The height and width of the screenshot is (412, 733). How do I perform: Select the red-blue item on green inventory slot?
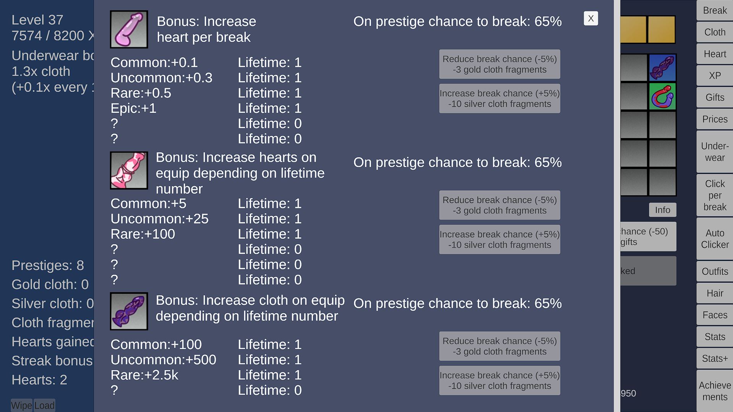coord(662,97)
